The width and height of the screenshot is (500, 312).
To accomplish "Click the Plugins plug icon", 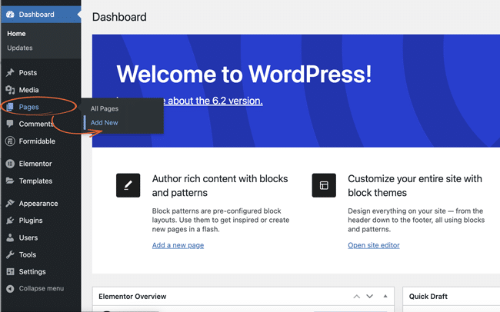I will 10,221.
